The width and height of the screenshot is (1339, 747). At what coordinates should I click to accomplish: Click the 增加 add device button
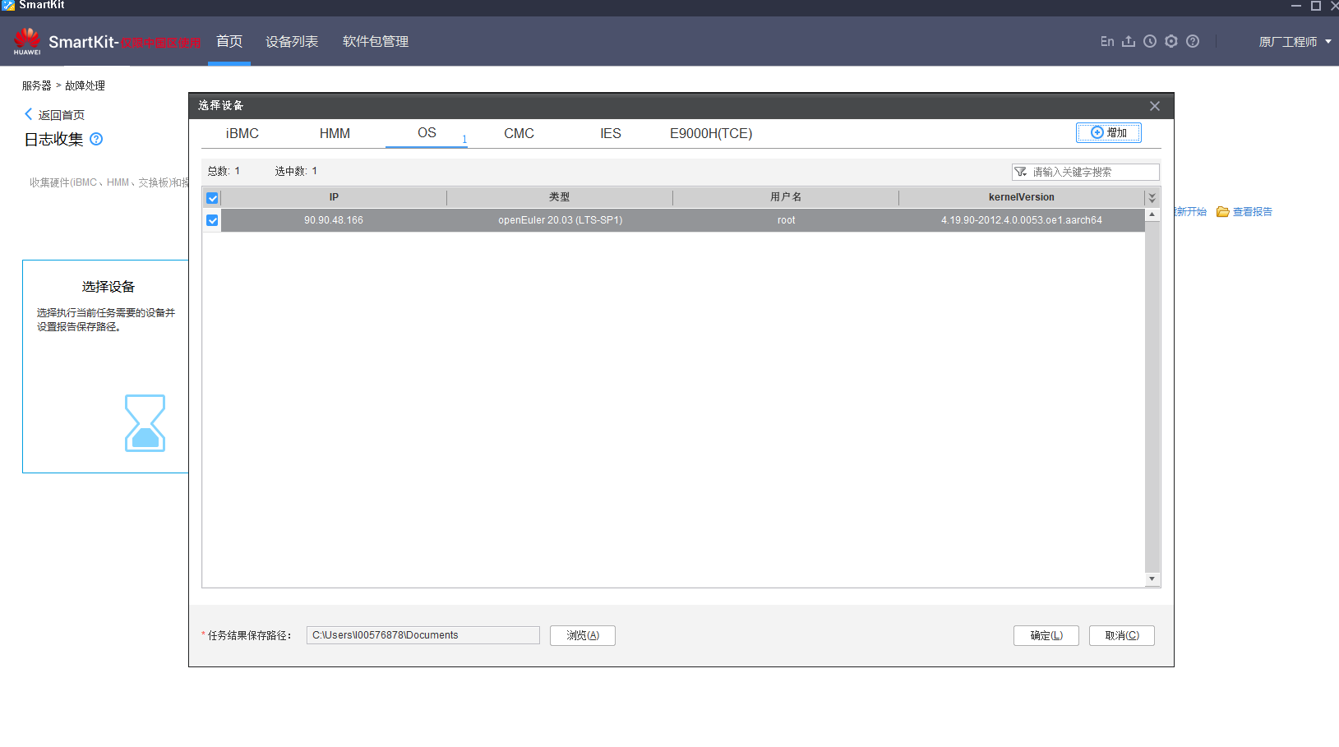coord(1109,132)
